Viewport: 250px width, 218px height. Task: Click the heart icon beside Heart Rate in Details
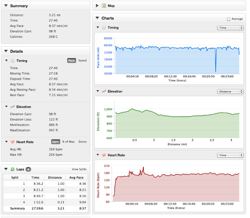coord(12,142)
